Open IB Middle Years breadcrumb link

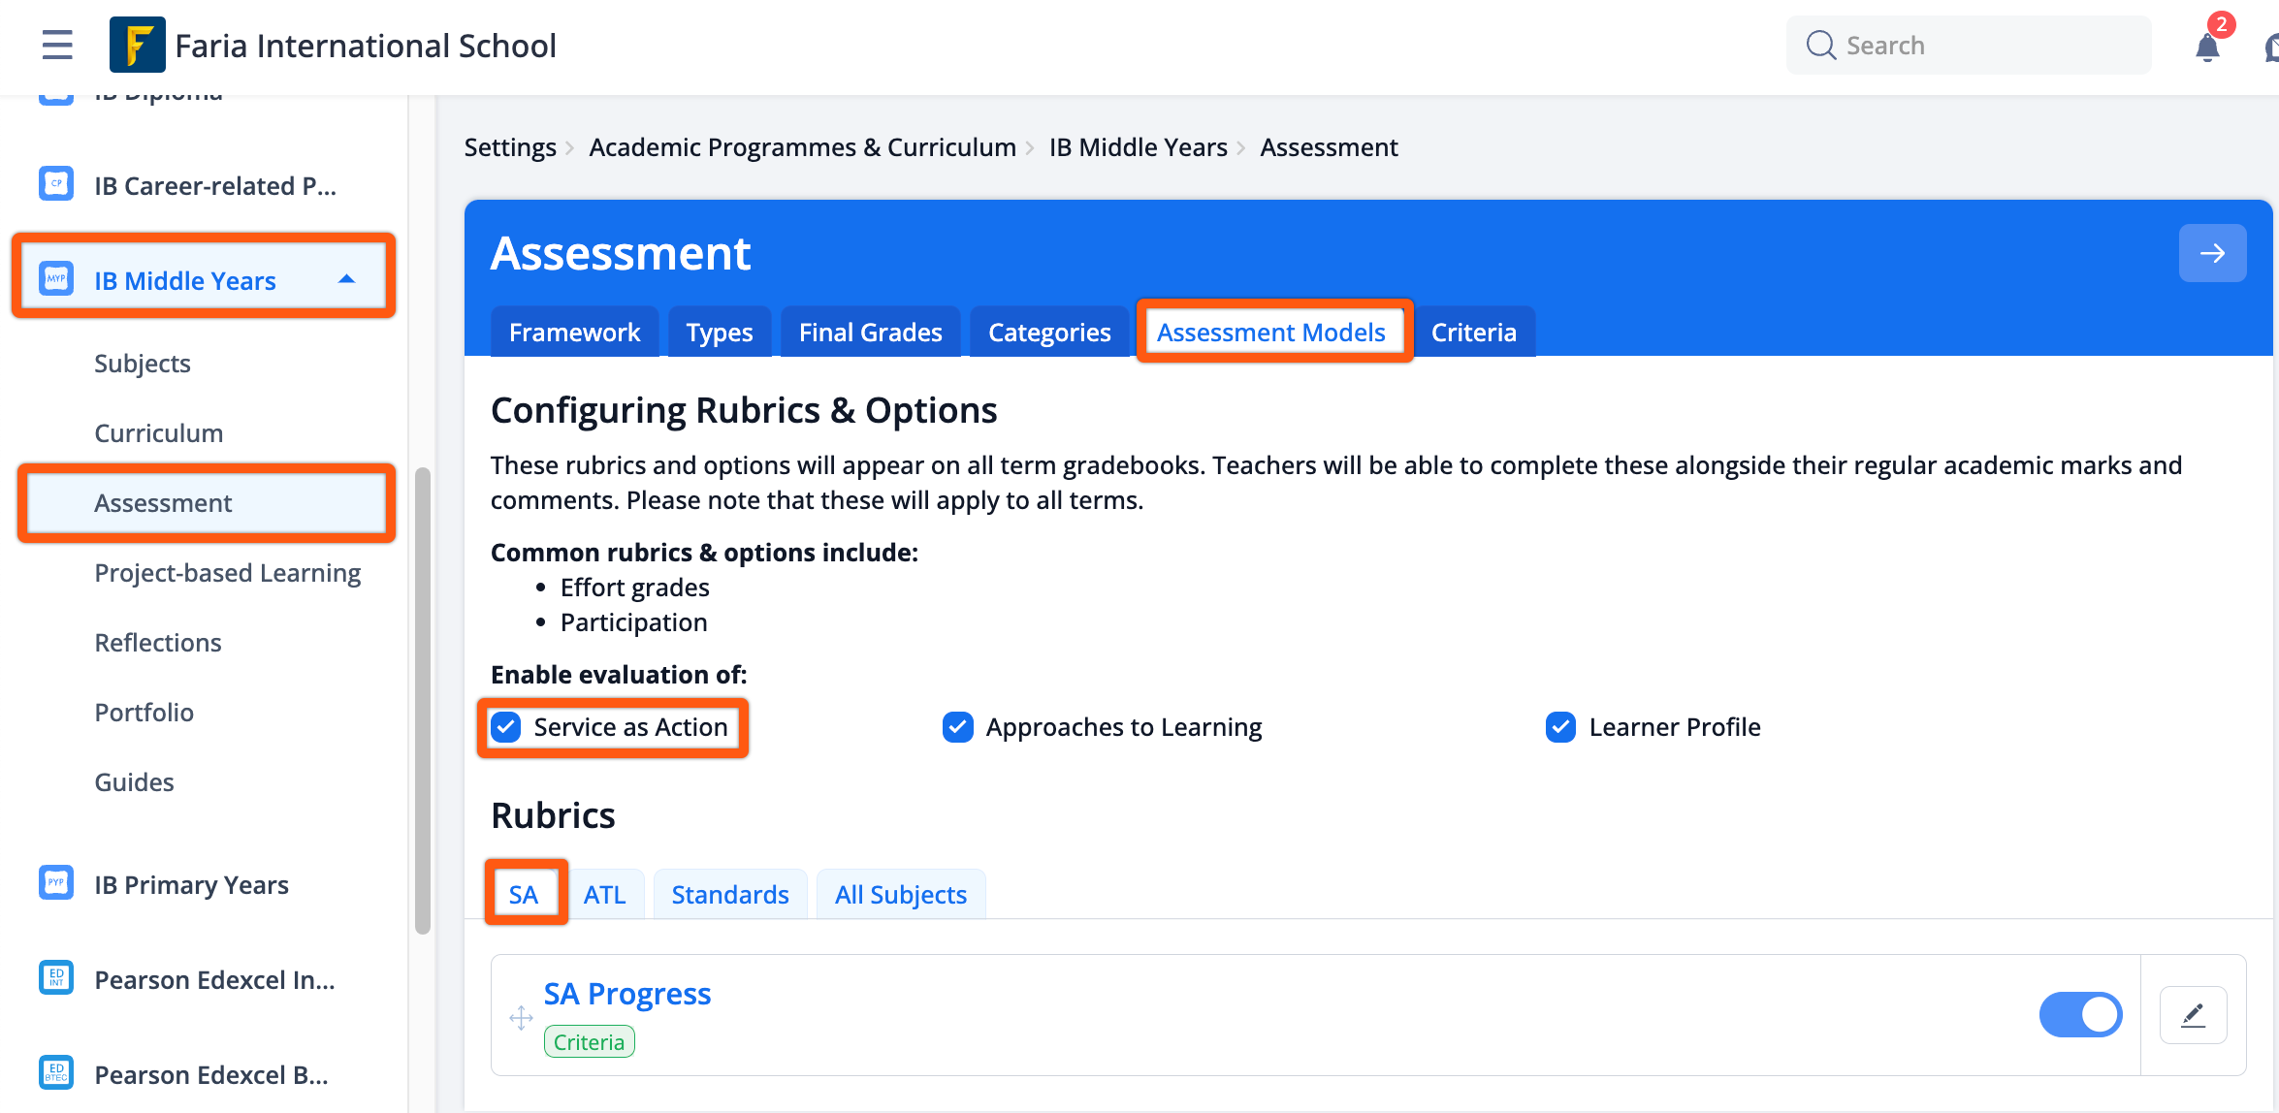click(1138, 147)
